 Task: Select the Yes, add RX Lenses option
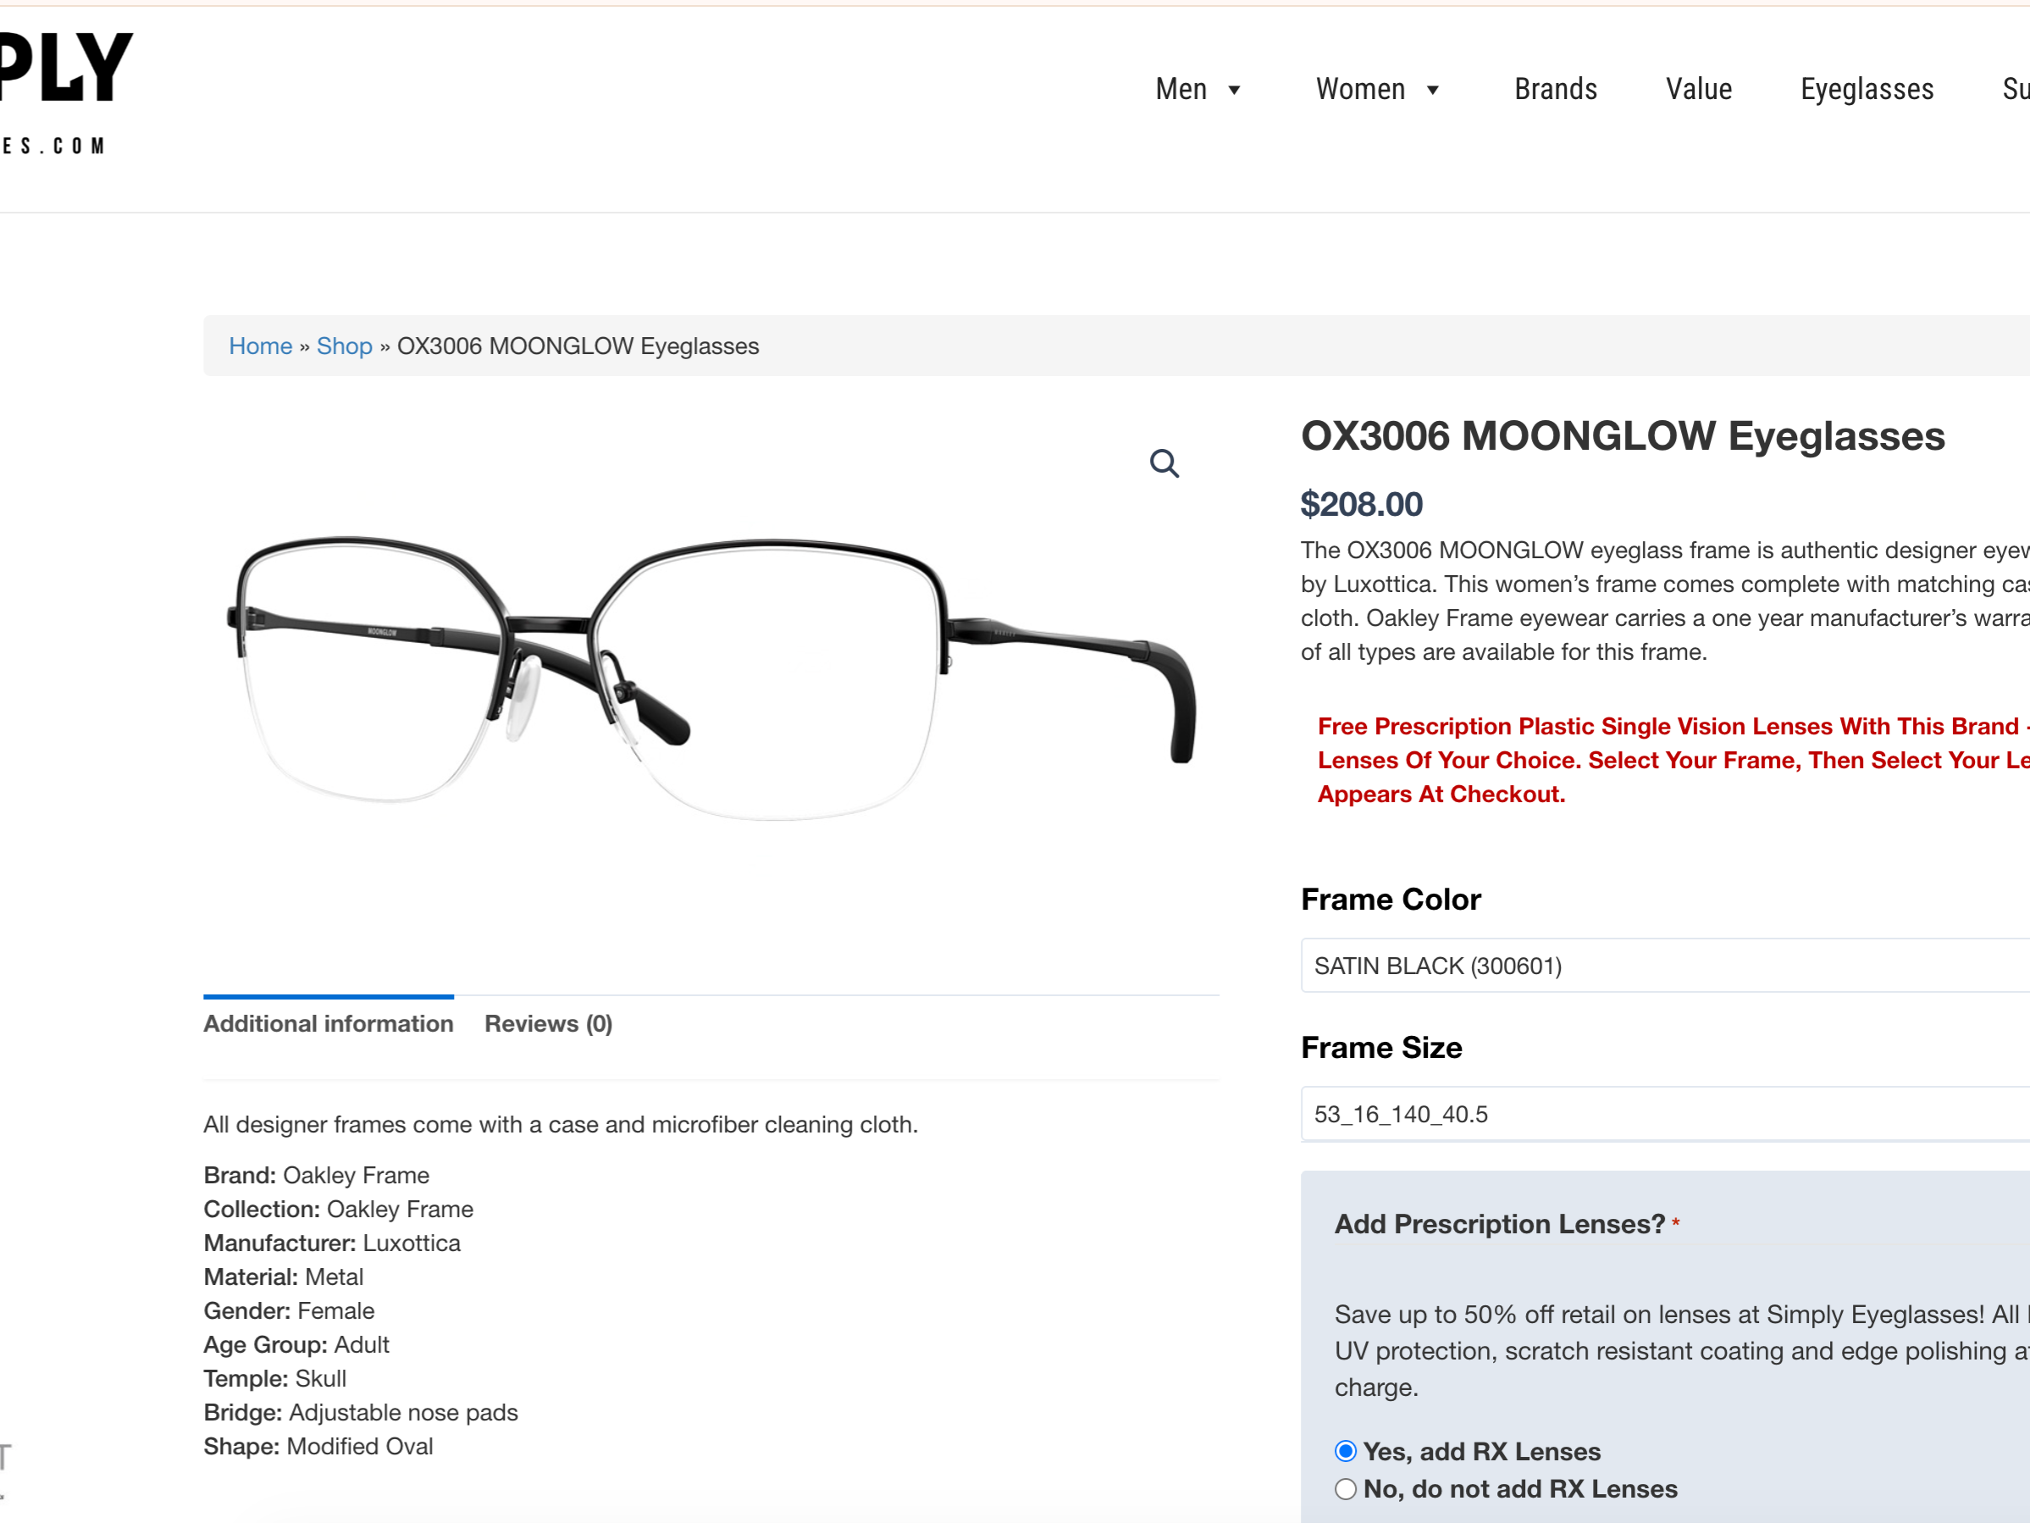[1346, 1451]
